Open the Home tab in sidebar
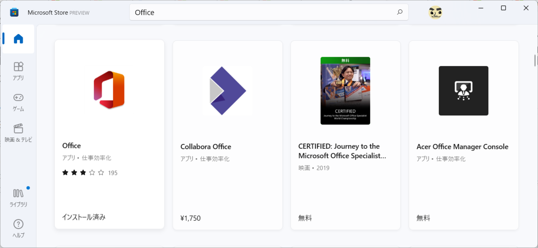 pos(18,39)
